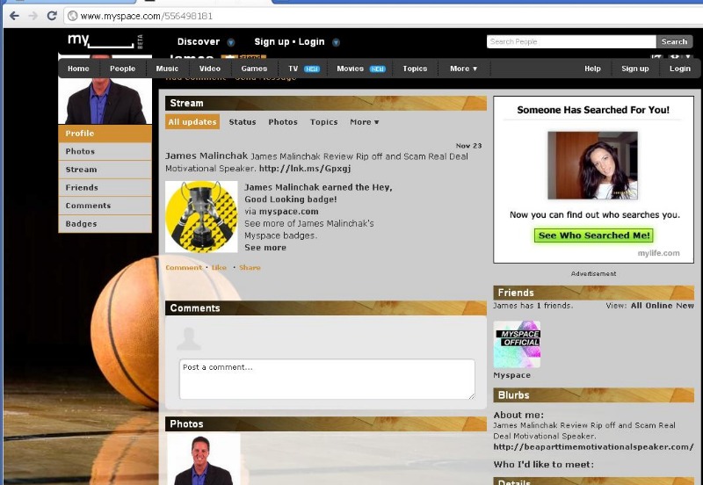Go back with browser back arrow
This screenshot has height=485, width=703.
(x=14, y=16)
